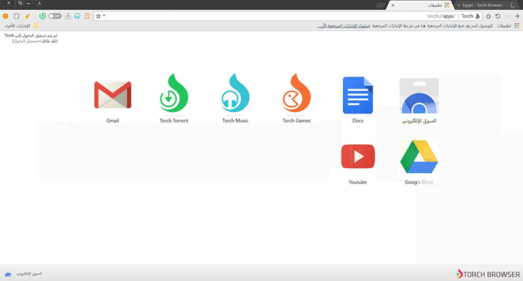The image size is (523, 281).
Task: Click the import bookmarks now link
Action: pos(343,26)
